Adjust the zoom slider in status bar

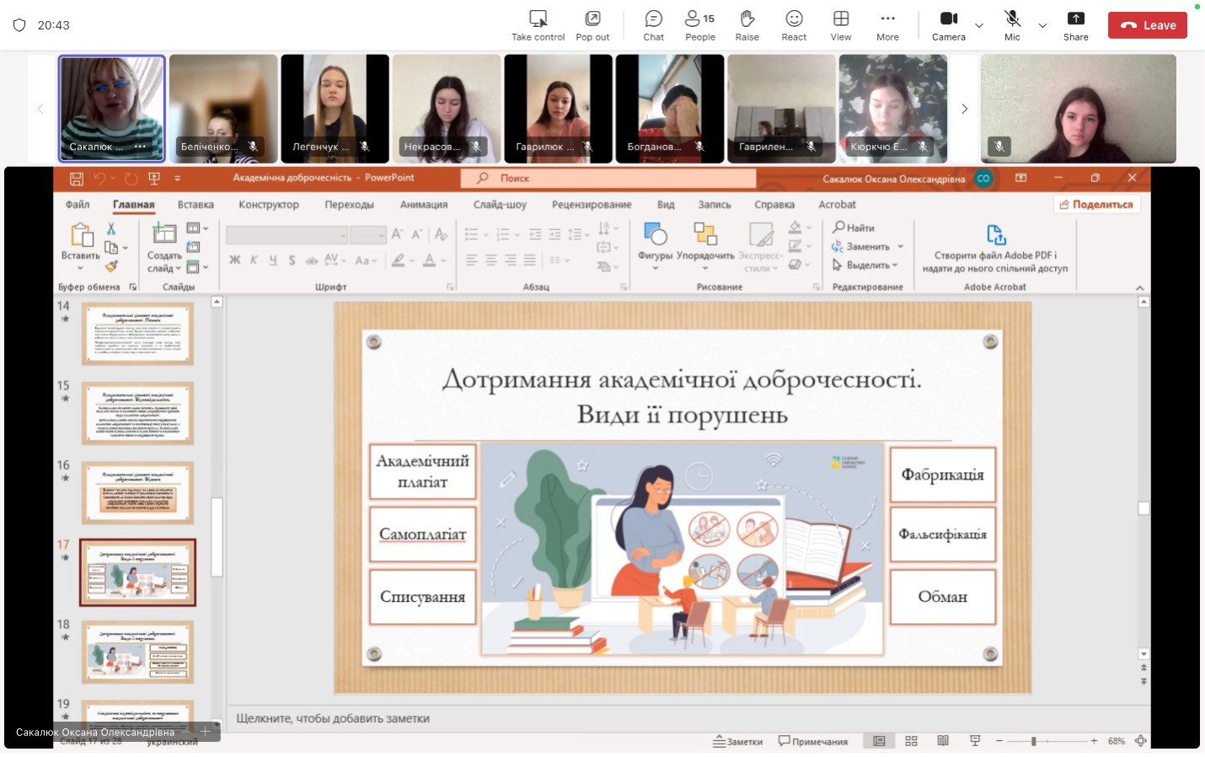click(x=1034, y=741)
